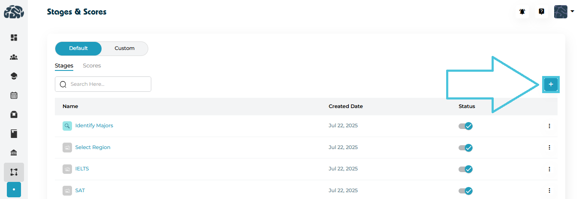Viewport: 582px width, 199px height.
Task: Click the Search Here input field
Action: tap(107, 84)
